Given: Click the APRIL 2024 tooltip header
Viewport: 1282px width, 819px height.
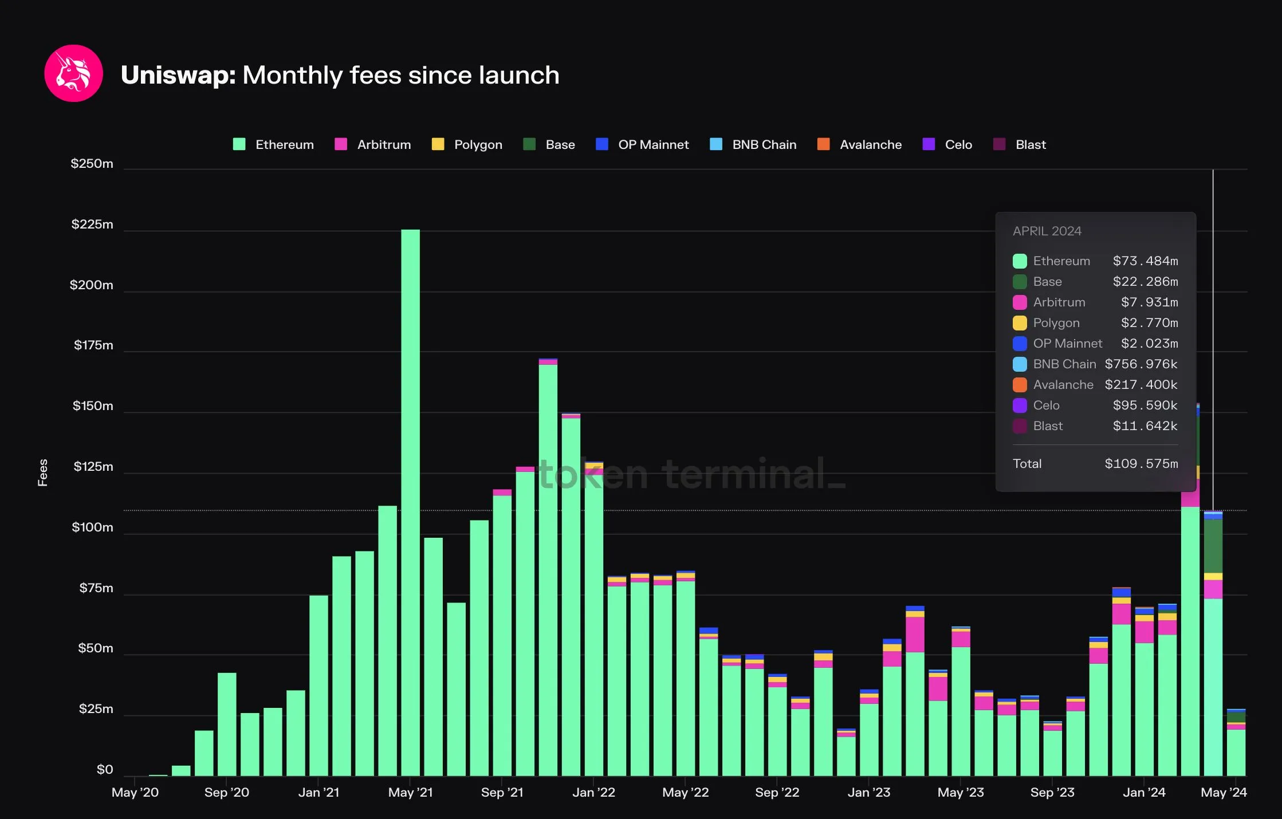Looking at the screenshot, I should (1047, 231).
